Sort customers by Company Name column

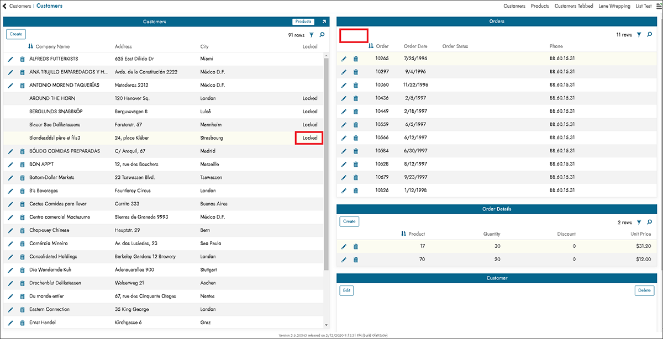click(52, 47)
